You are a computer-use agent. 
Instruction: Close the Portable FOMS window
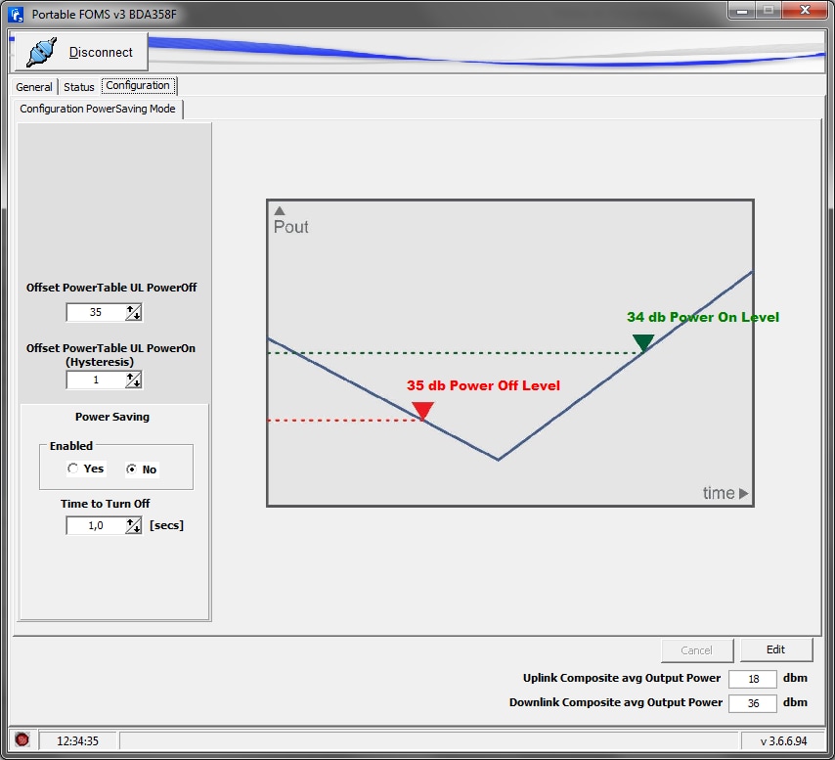805,11
